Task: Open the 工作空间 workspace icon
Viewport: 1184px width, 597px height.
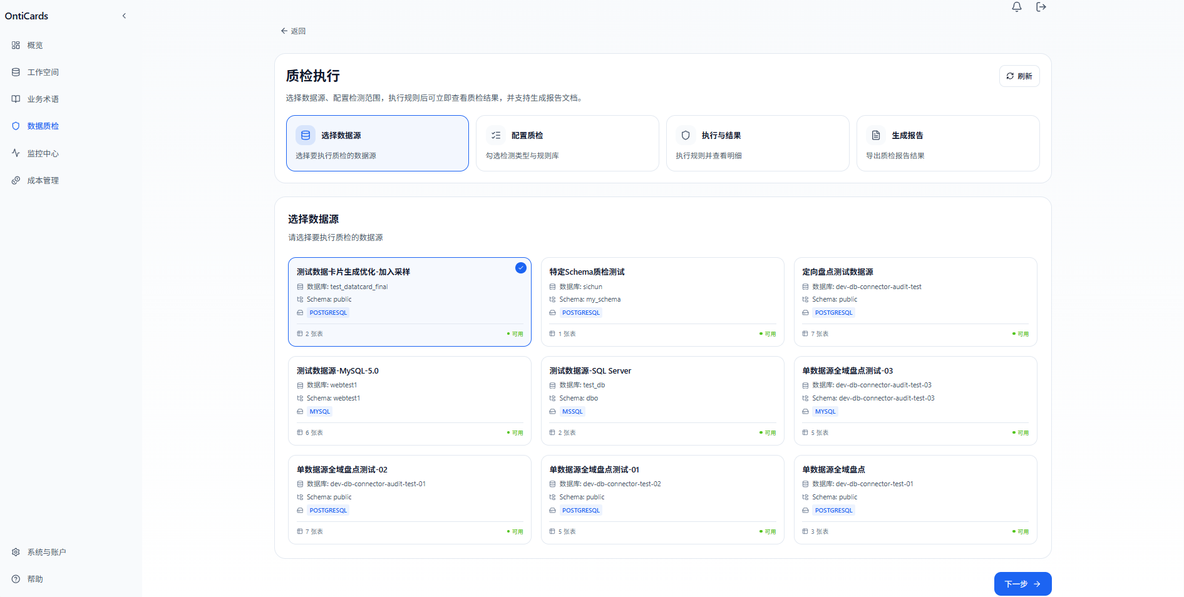Action: pos(16,72)
